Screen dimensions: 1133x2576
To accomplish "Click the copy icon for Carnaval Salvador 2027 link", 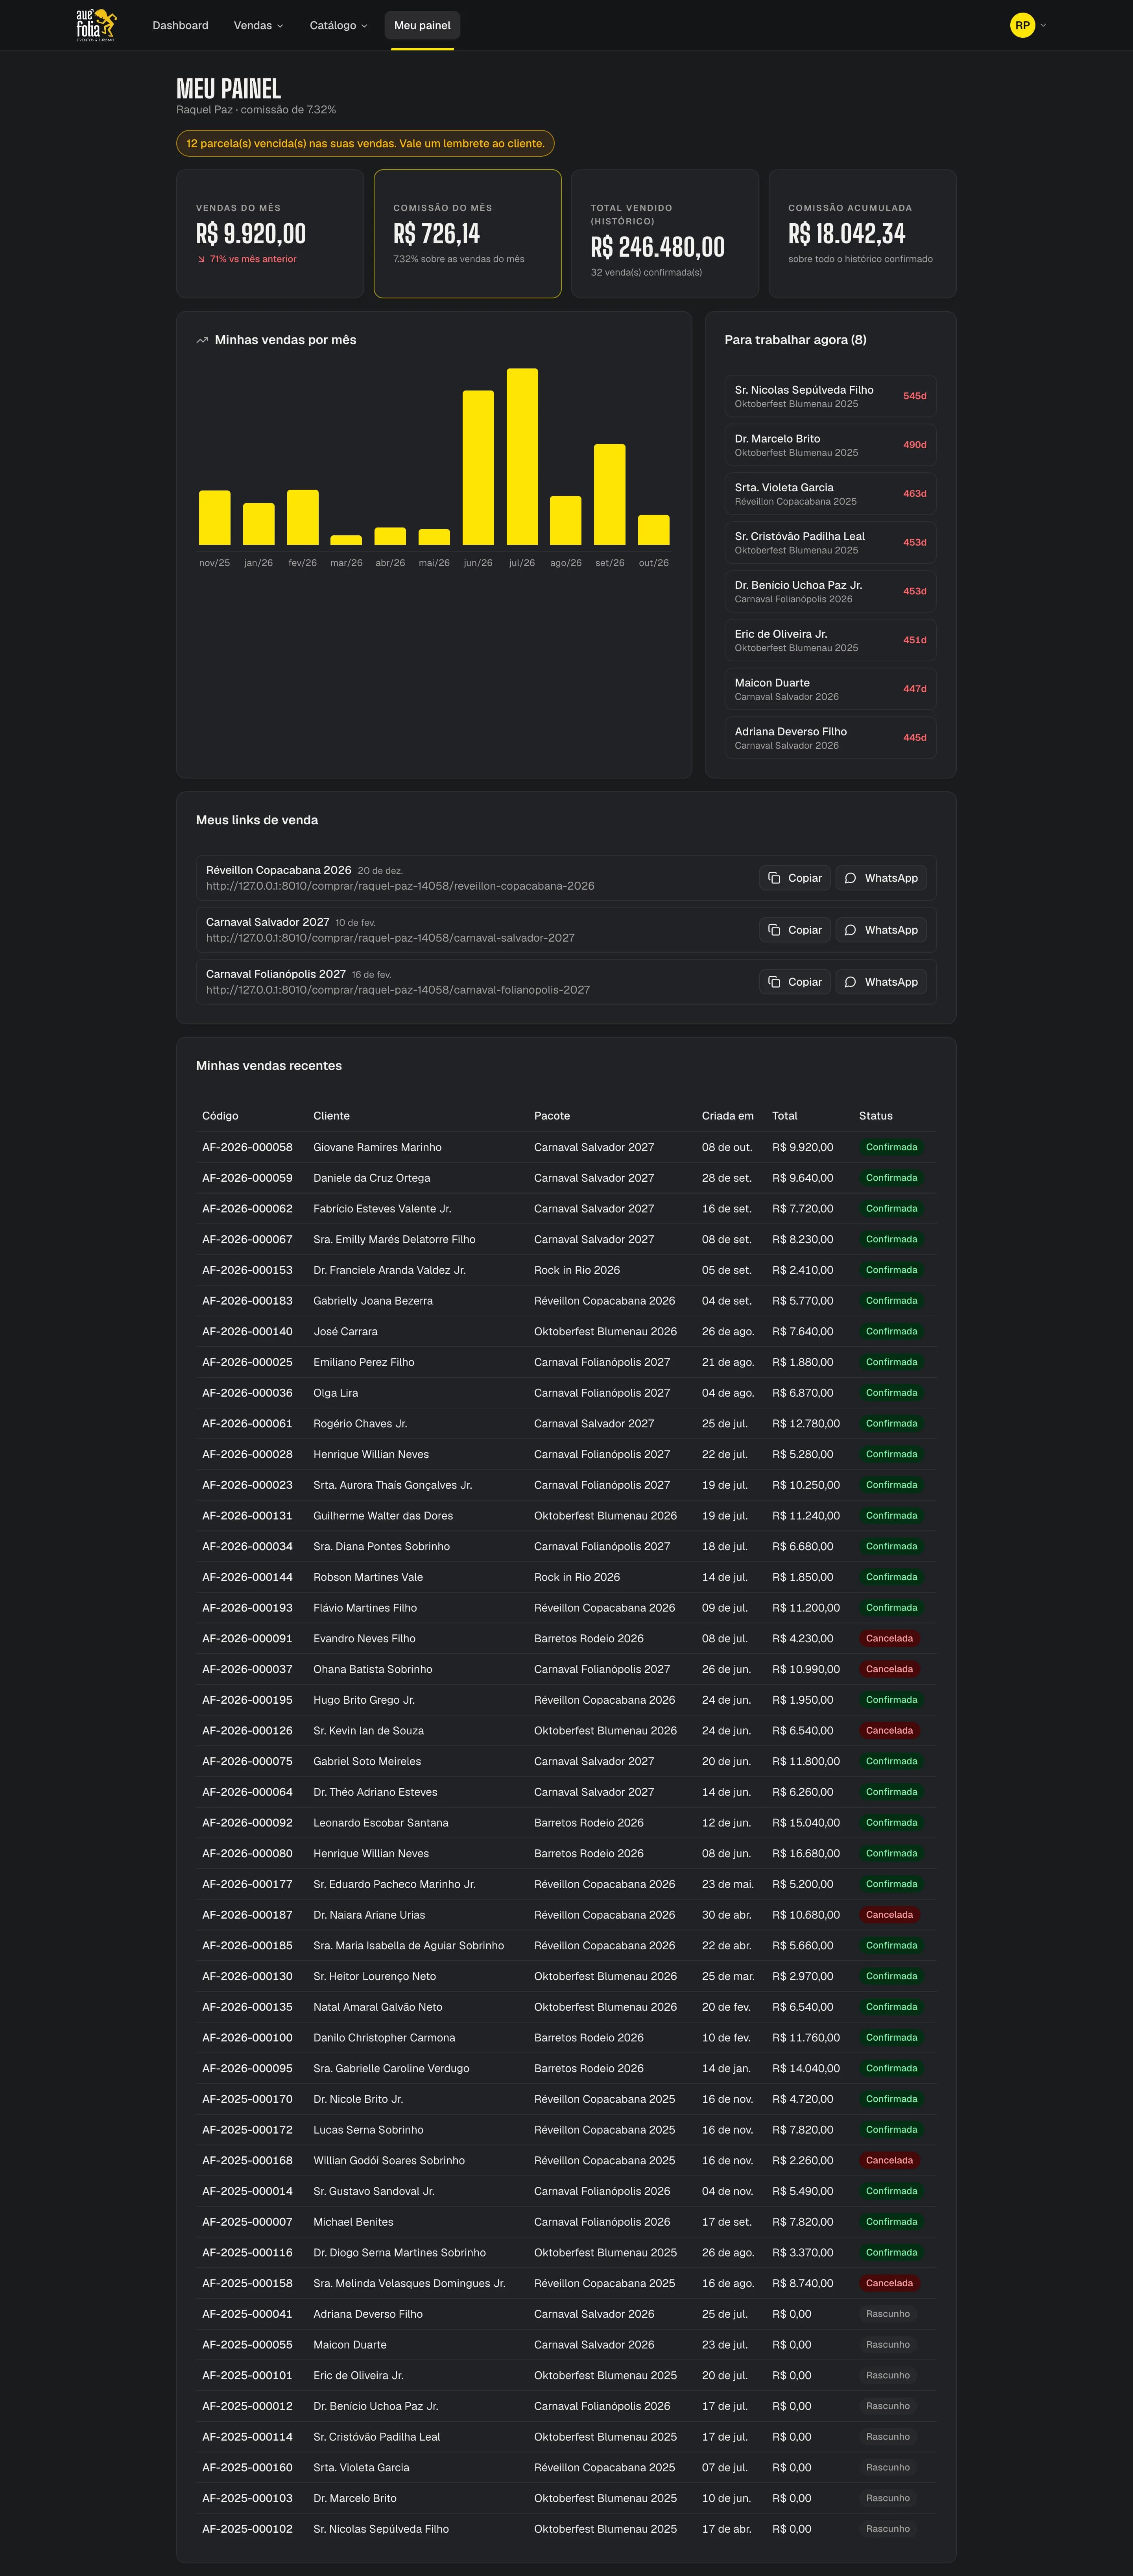I will [774, 930].
